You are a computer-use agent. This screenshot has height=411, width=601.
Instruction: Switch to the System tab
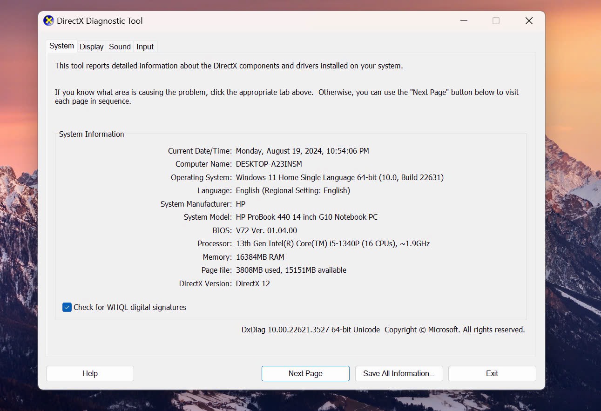[61, 46]
